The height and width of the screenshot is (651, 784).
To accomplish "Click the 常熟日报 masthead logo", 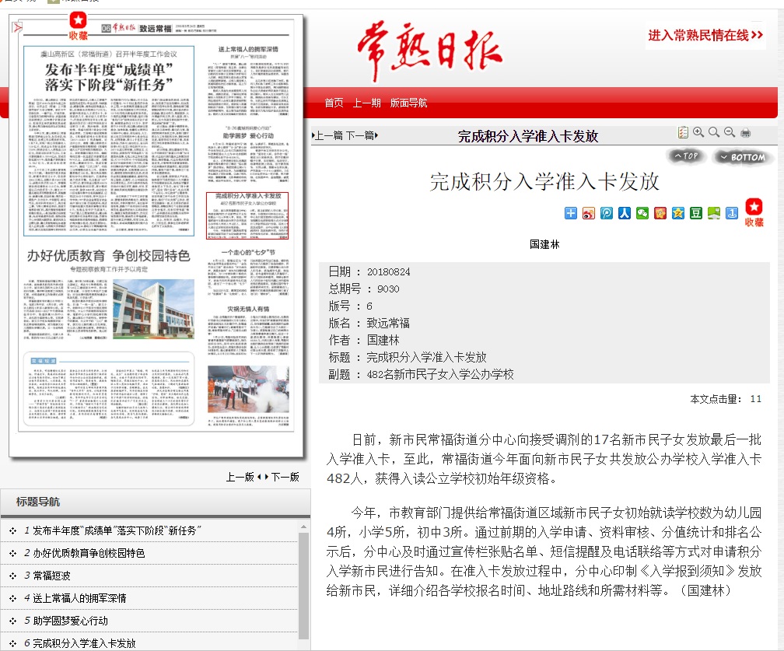I will pos(429,51).
